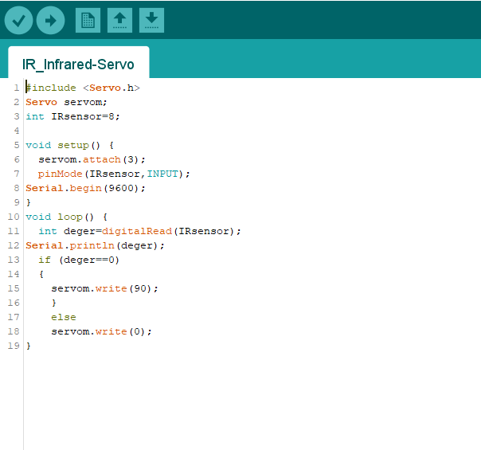
Task: Select the IR_Infrared-Servo sketch tab
Action: pos(78,64)
